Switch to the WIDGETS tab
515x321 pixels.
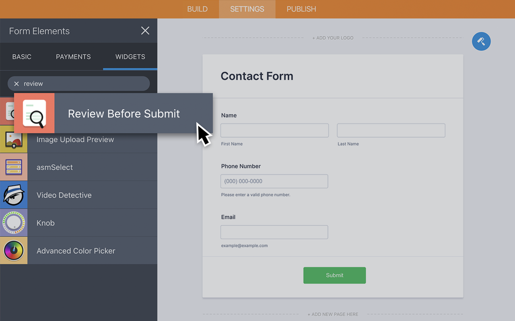tap(130, 57)
